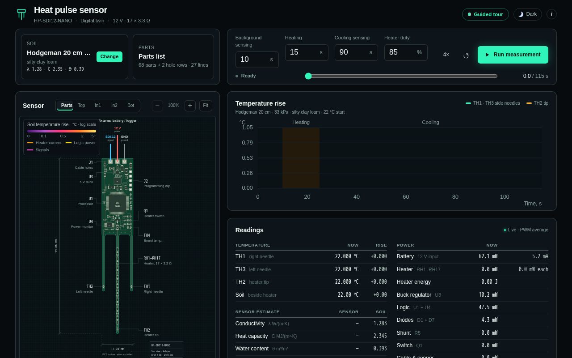Click the soil temperature rise color gradient bar

[x=62, y=131]
